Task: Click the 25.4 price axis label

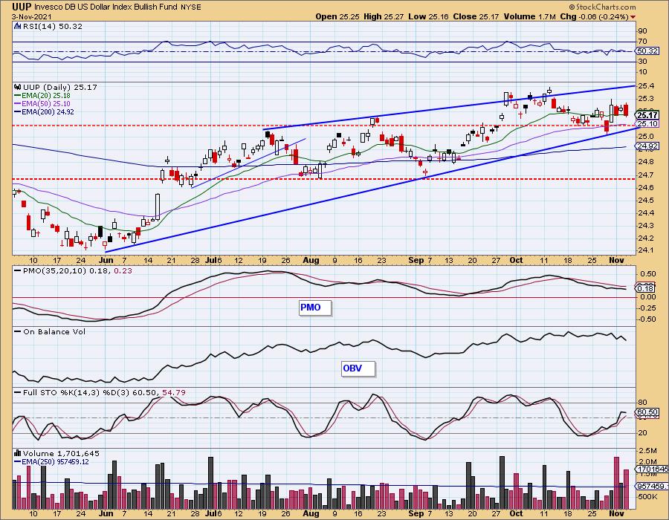Action: click(647, 86)
